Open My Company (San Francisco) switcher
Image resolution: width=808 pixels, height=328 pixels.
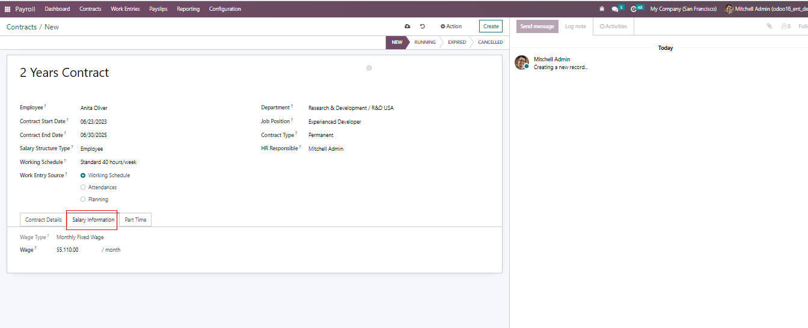point(683,9)
